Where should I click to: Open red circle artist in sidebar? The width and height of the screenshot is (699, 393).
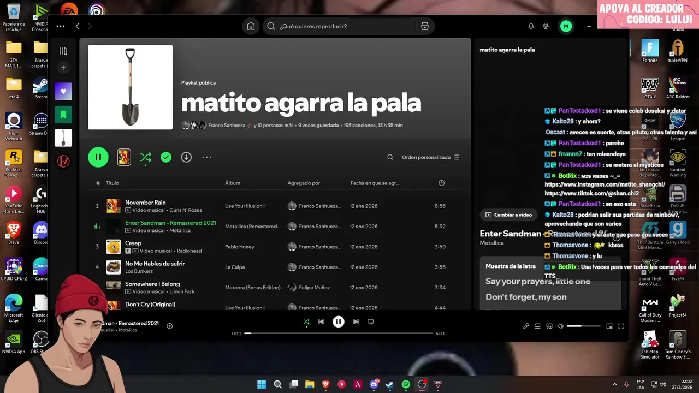[63, 162]
